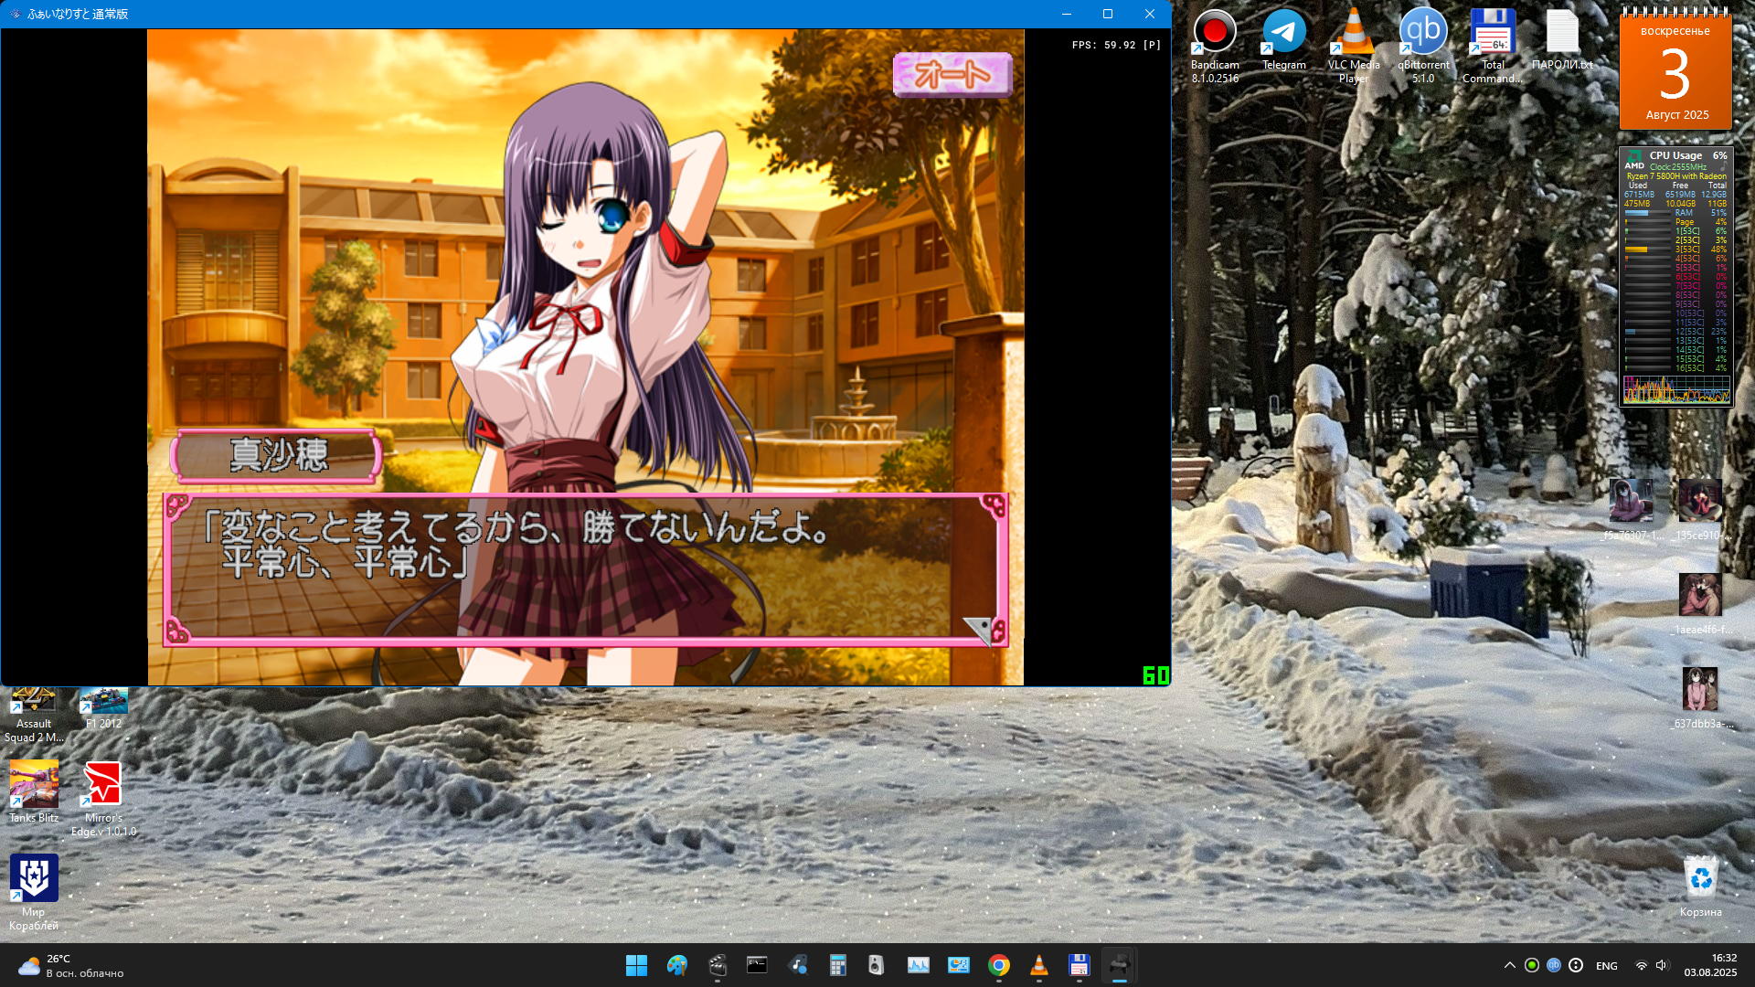The width and height of the screenshot is (1755, 987).
Task: Open Bandicam desktop shortcut
Action: [1215, 46]
